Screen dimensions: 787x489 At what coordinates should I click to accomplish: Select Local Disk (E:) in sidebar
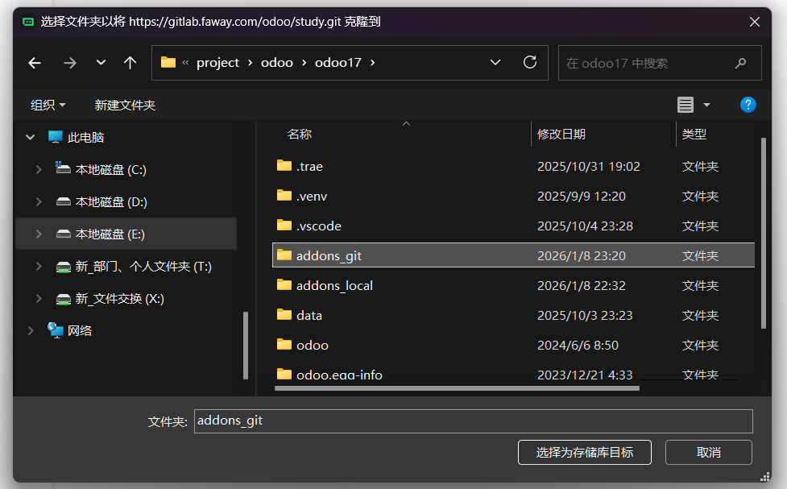coord(110,234)
